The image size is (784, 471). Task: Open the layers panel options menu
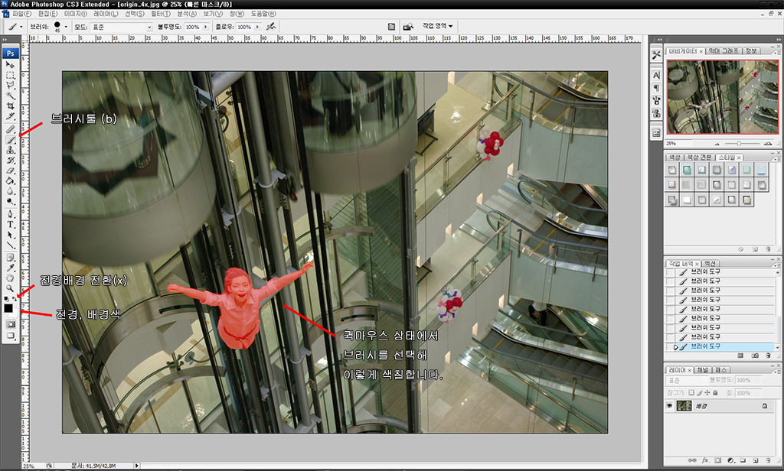pos(776,371)
